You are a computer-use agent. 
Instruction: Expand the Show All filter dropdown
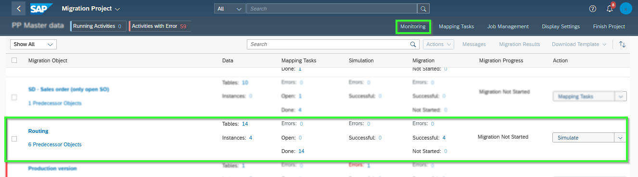pyautogui.click(x=34, y=44)
